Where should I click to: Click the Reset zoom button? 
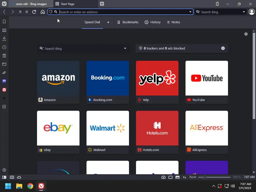[x=193, y=177]
